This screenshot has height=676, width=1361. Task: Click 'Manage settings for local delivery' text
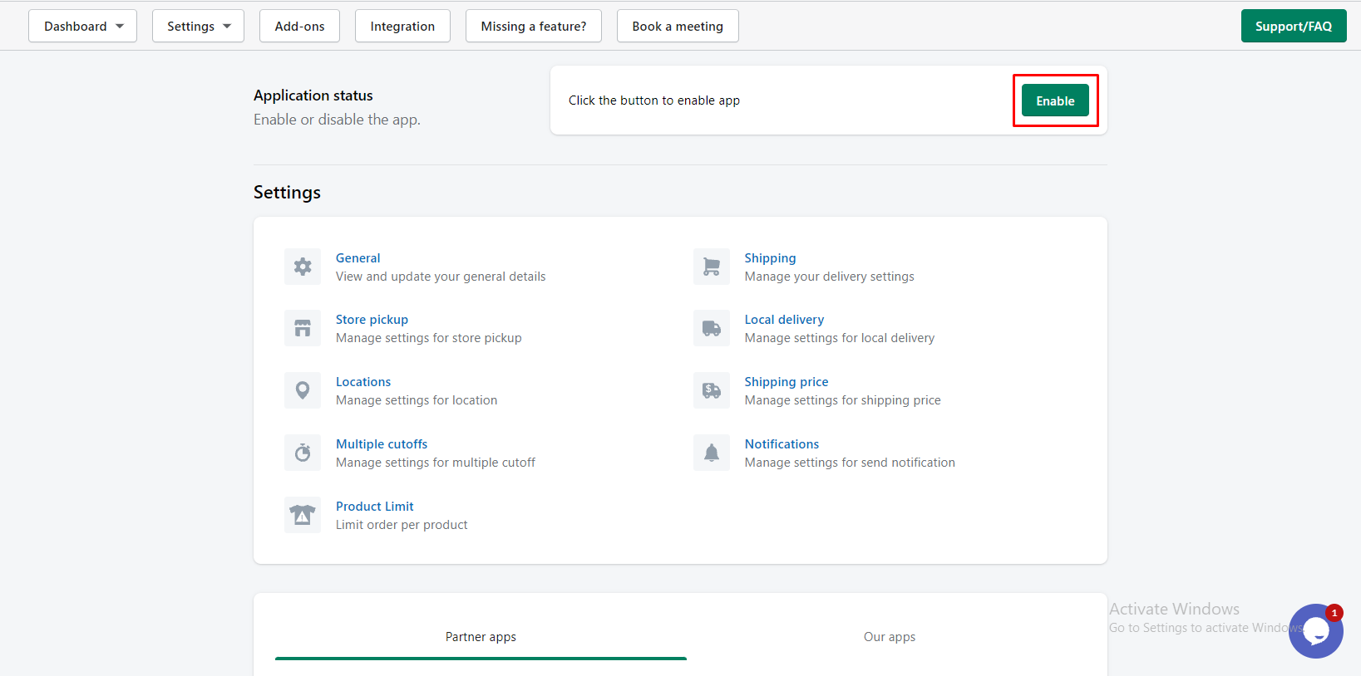click(x=840, y=338)
